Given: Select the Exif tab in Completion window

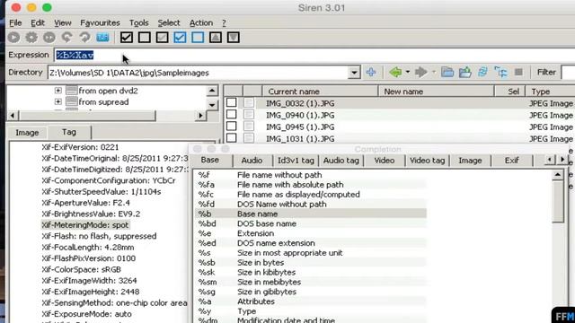Looking at the screenshot, I should (x=511, y=161).
